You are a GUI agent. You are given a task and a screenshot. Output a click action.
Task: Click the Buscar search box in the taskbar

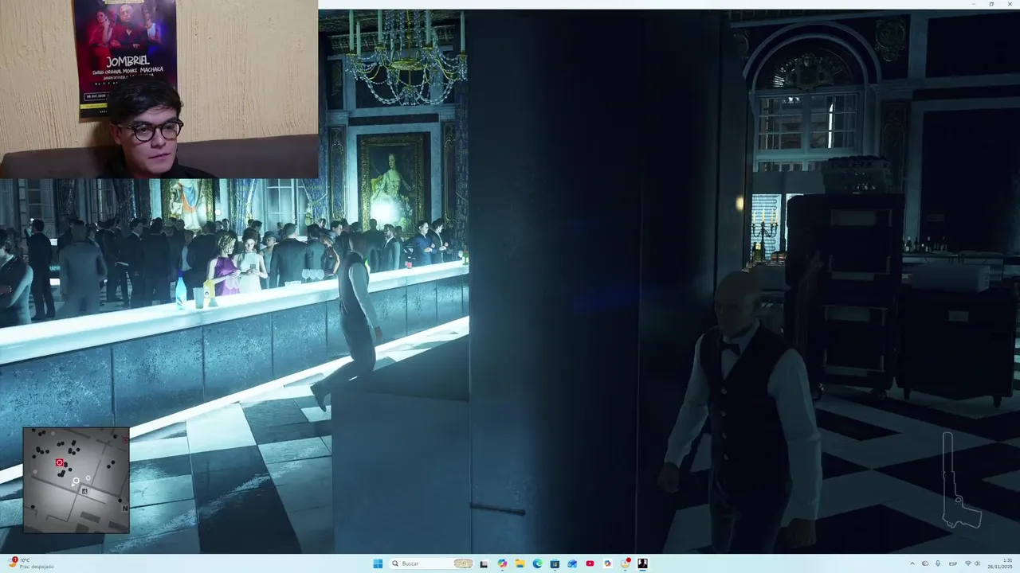[431, 563]
